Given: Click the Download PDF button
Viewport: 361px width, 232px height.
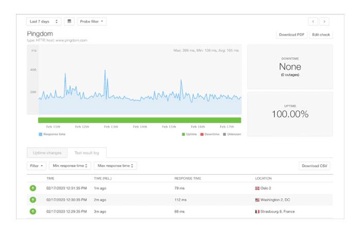Looking at the screenshot, I should [x=291, y=35].
